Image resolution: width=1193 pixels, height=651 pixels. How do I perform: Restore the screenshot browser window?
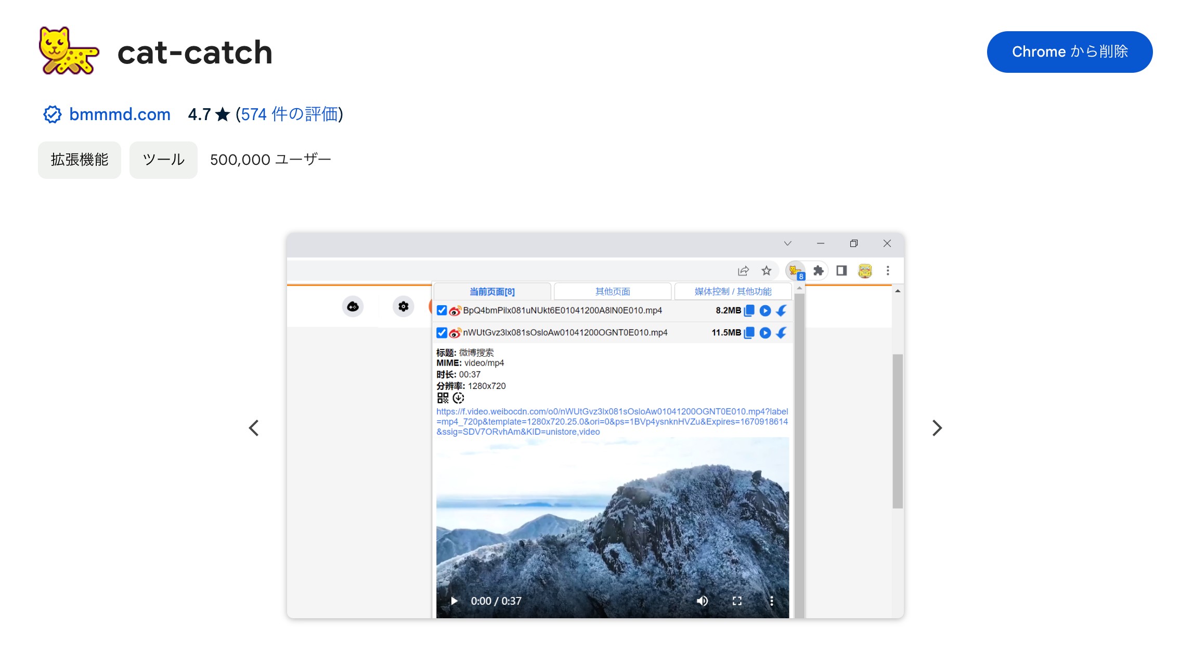[854, 243]
